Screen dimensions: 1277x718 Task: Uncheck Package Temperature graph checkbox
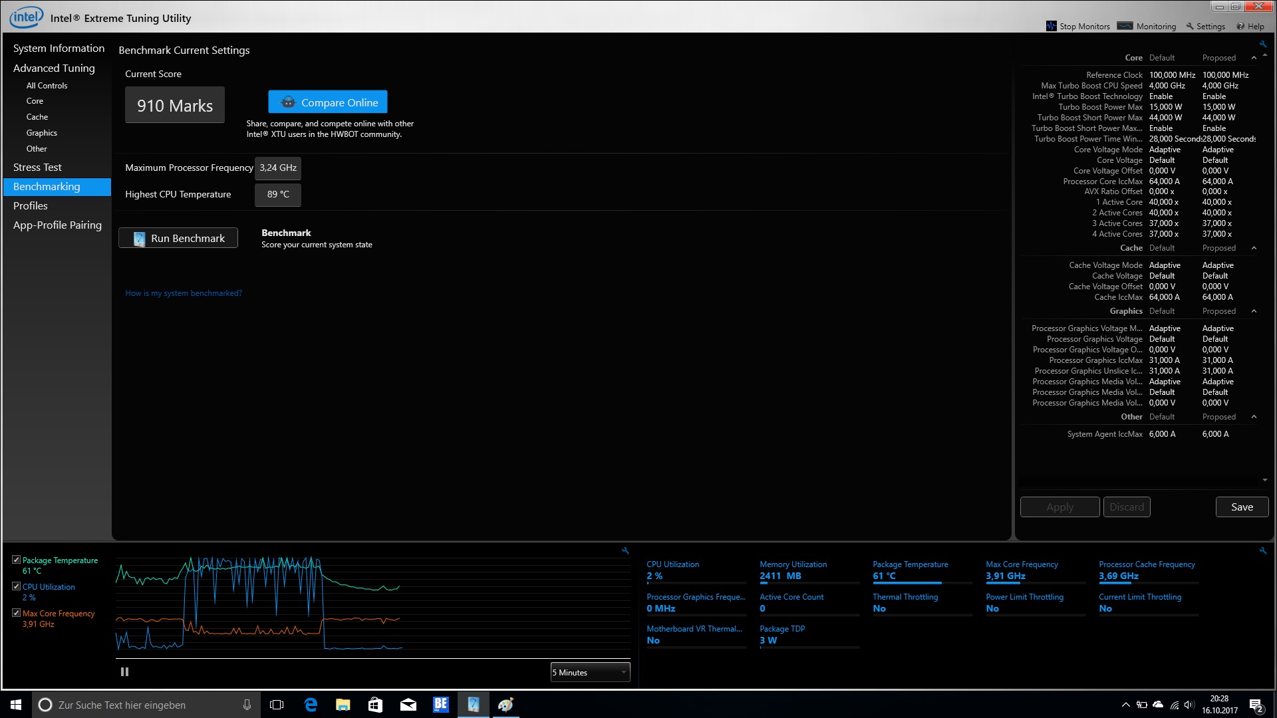coord(17,560)
